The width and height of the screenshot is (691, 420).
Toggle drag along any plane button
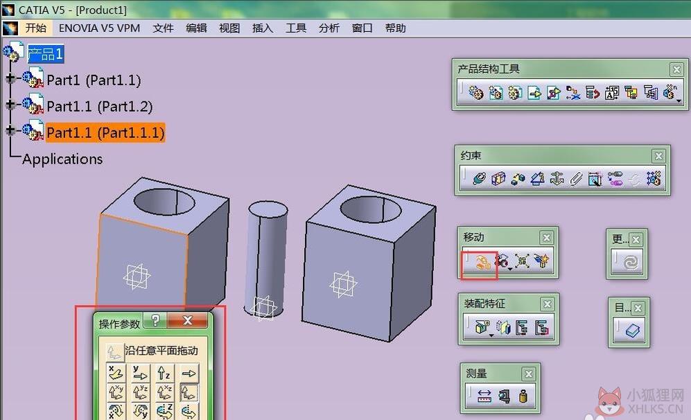click(189, 392)
